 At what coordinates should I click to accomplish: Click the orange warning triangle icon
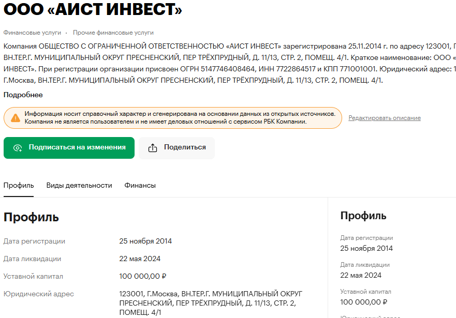pyautogui.click(x=16, y=118)
